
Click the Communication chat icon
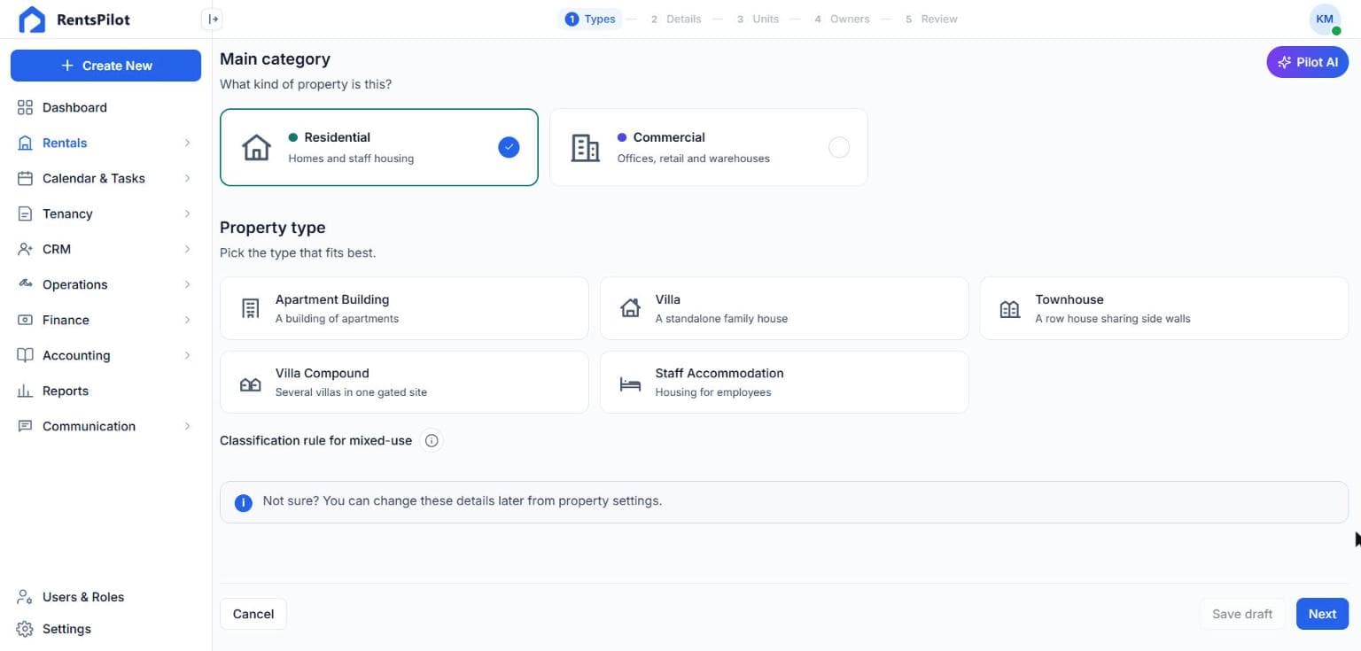25,426
